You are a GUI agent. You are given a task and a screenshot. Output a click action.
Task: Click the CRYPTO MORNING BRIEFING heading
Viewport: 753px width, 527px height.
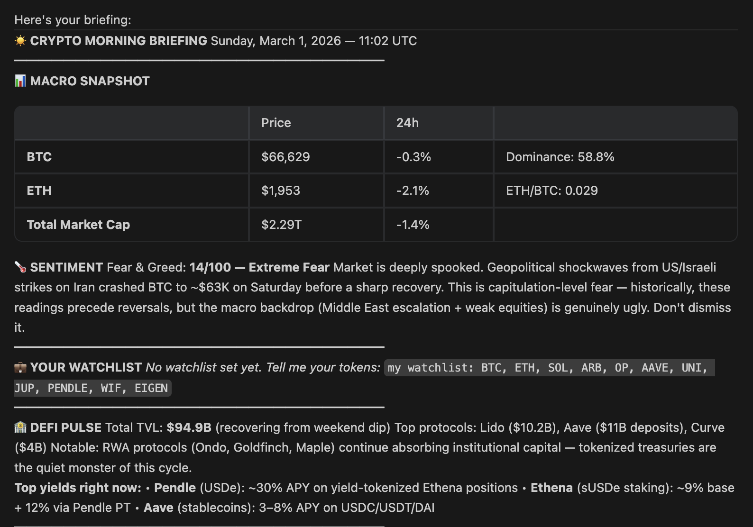coord(119,41)
